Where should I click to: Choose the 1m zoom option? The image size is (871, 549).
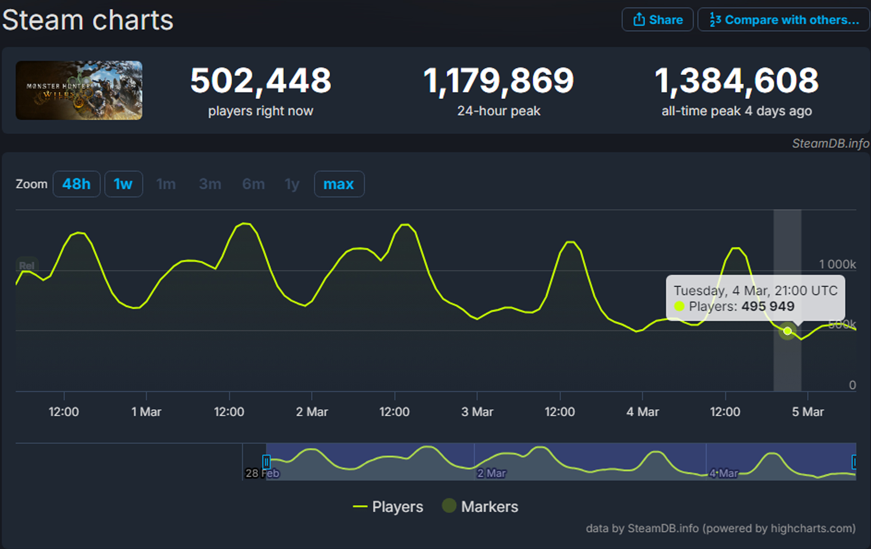166,184
